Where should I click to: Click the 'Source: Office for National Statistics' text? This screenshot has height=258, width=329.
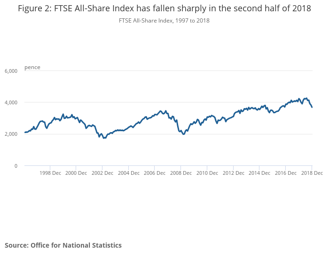tap(63, 245)
